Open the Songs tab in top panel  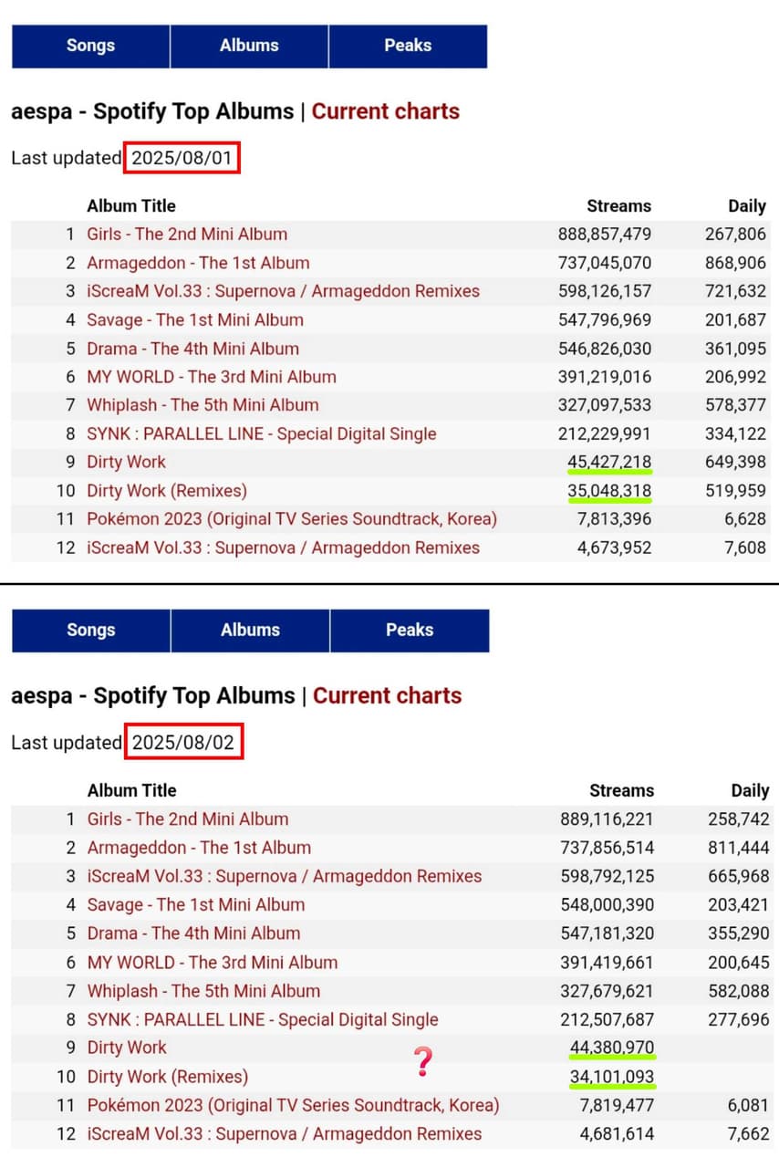click(x=90, y=46)
